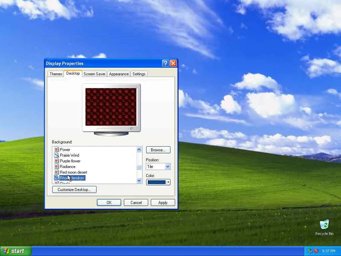
Task: Open the Screen Saver tab
Action: pyautogui.click(x=94, y=74)
